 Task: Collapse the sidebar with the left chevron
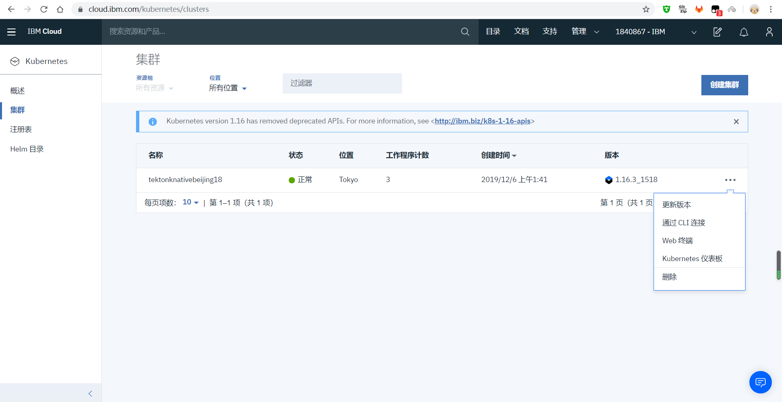(x=90, y=393)
